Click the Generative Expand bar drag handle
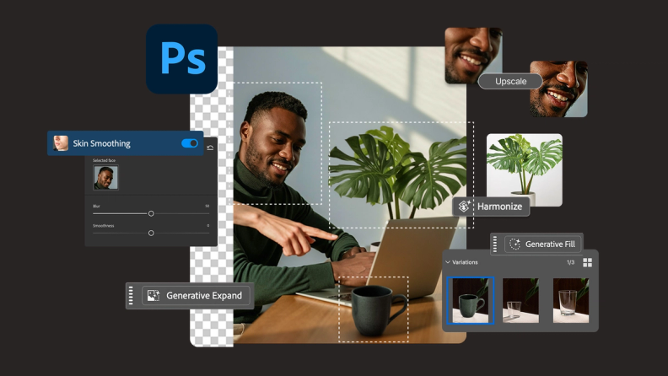The height and width of the screenshot is (376, 668). tap(131, 296)
